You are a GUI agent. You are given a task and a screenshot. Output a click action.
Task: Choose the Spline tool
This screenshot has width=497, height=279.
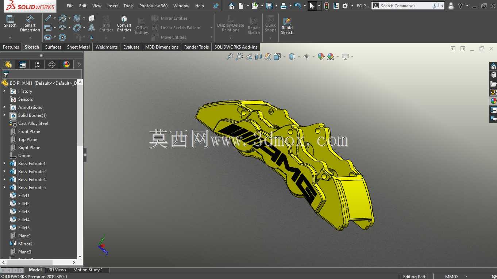tap(77, 18)
